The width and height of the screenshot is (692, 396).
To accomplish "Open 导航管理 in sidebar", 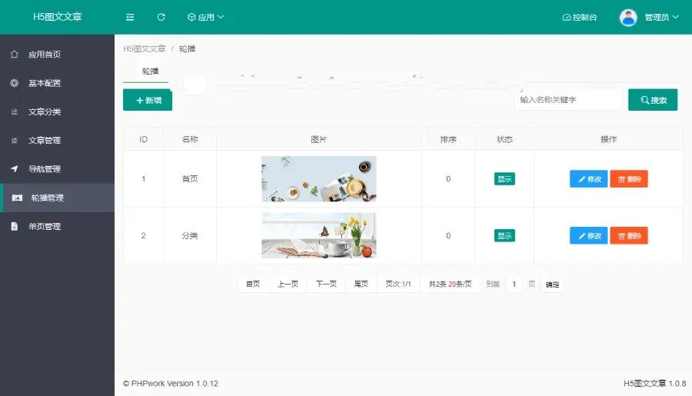I will [x=58, y=168].
